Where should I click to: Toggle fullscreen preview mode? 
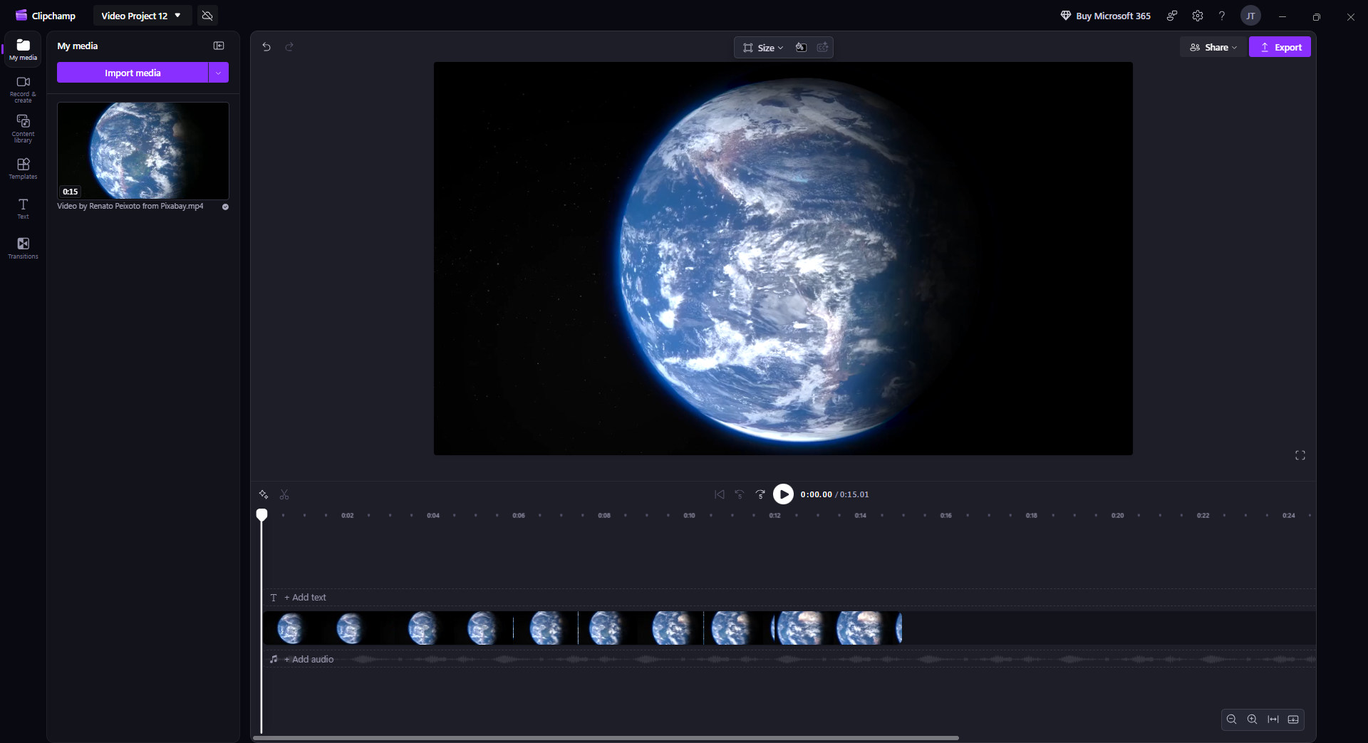(1300, 455)
